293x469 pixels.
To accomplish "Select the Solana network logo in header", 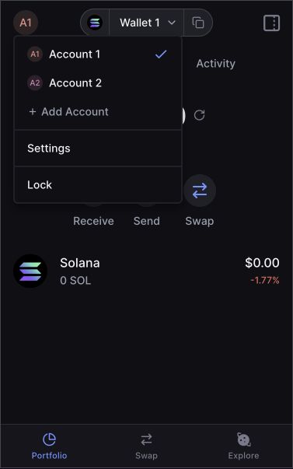I will coord(95,23).
